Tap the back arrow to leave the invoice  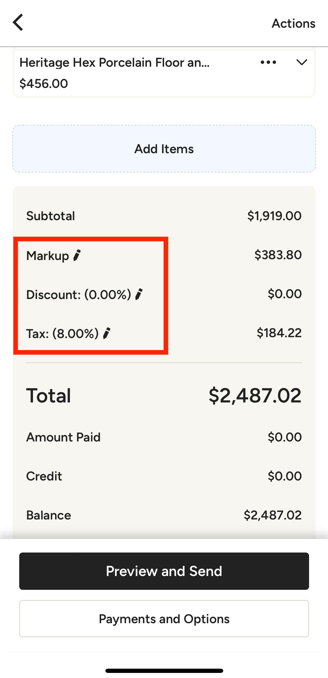tap(18, 23)
